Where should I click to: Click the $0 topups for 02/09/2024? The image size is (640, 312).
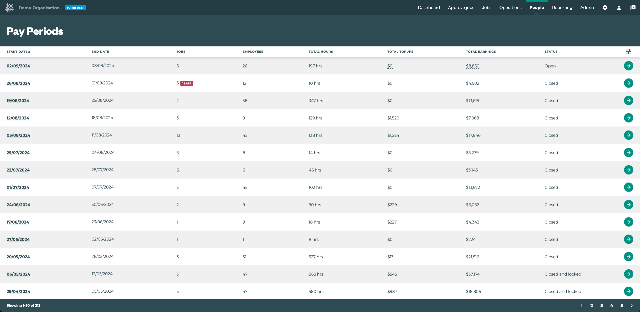click(390, 66)
